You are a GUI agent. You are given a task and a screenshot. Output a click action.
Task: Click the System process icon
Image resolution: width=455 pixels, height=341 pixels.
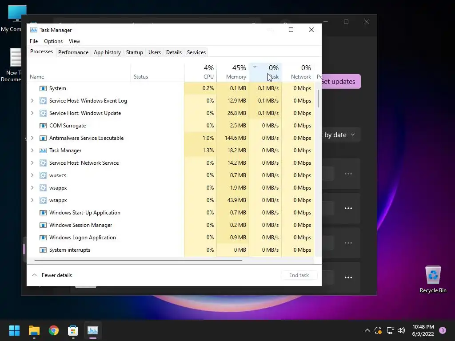[43, 88]
